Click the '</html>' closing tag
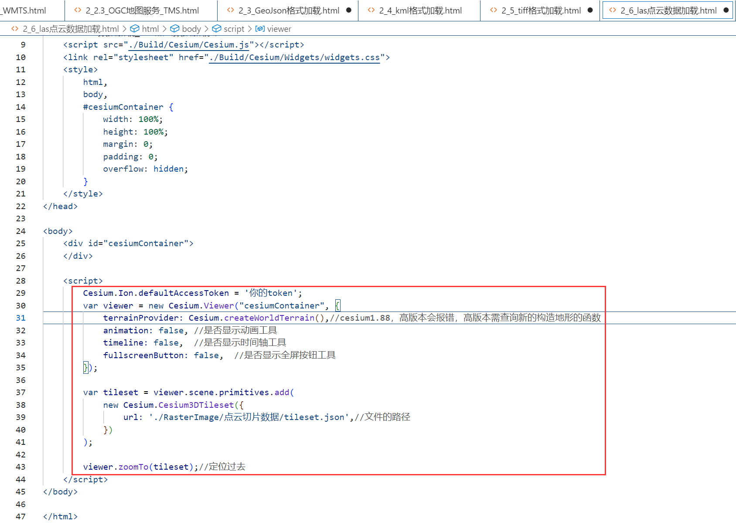This screenshot has width=736, height=525. tap(60, 517)
